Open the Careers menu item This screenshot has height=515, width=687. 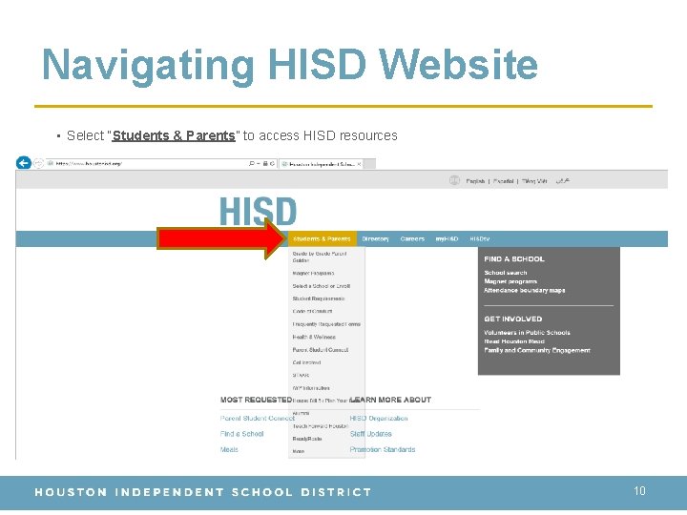tap(412, 238)
